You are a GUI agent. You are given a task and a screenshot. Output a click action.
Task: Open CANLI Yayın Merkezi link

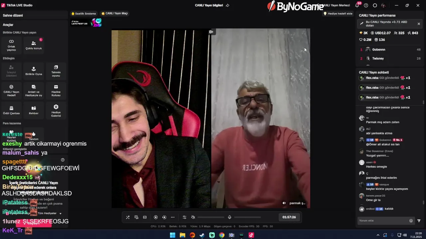(336, 5)
